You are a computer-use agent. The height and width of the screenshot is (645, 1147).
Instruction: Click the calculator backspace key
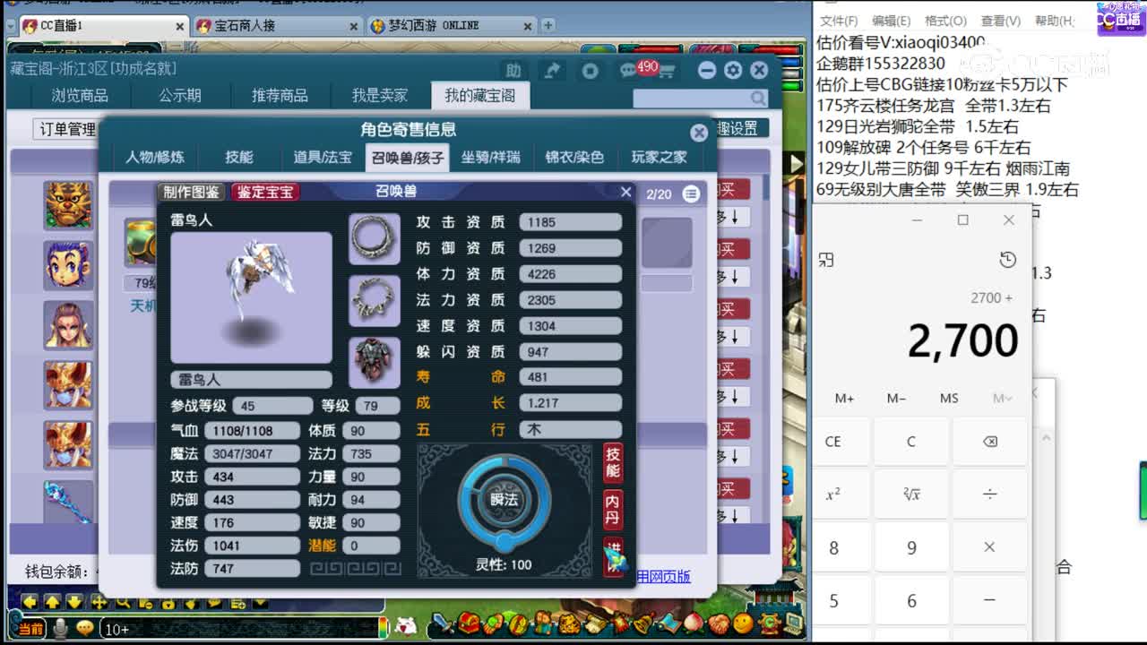coord(989,442)
